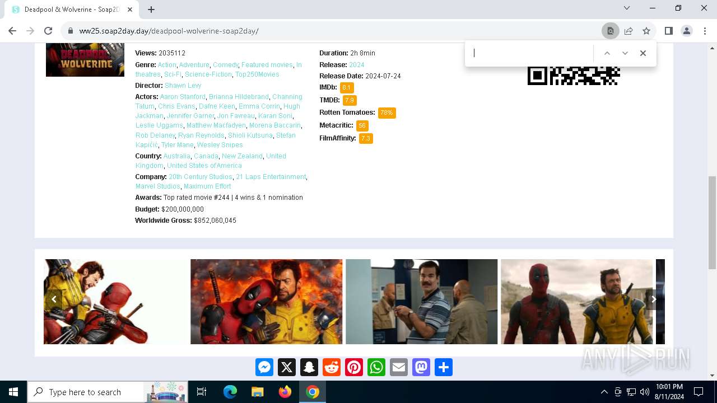Open actor Wesley Snipes link
717x403 pixels.
pyautogui.click(x=220, y=145)
